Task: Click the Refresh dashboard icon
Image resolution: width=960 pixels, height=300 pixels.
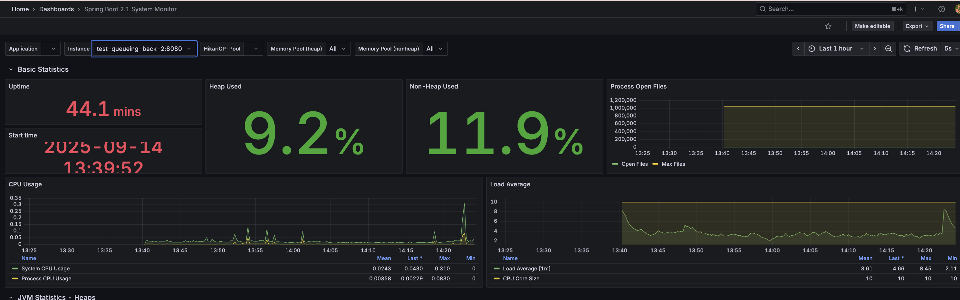Action: 907,49
